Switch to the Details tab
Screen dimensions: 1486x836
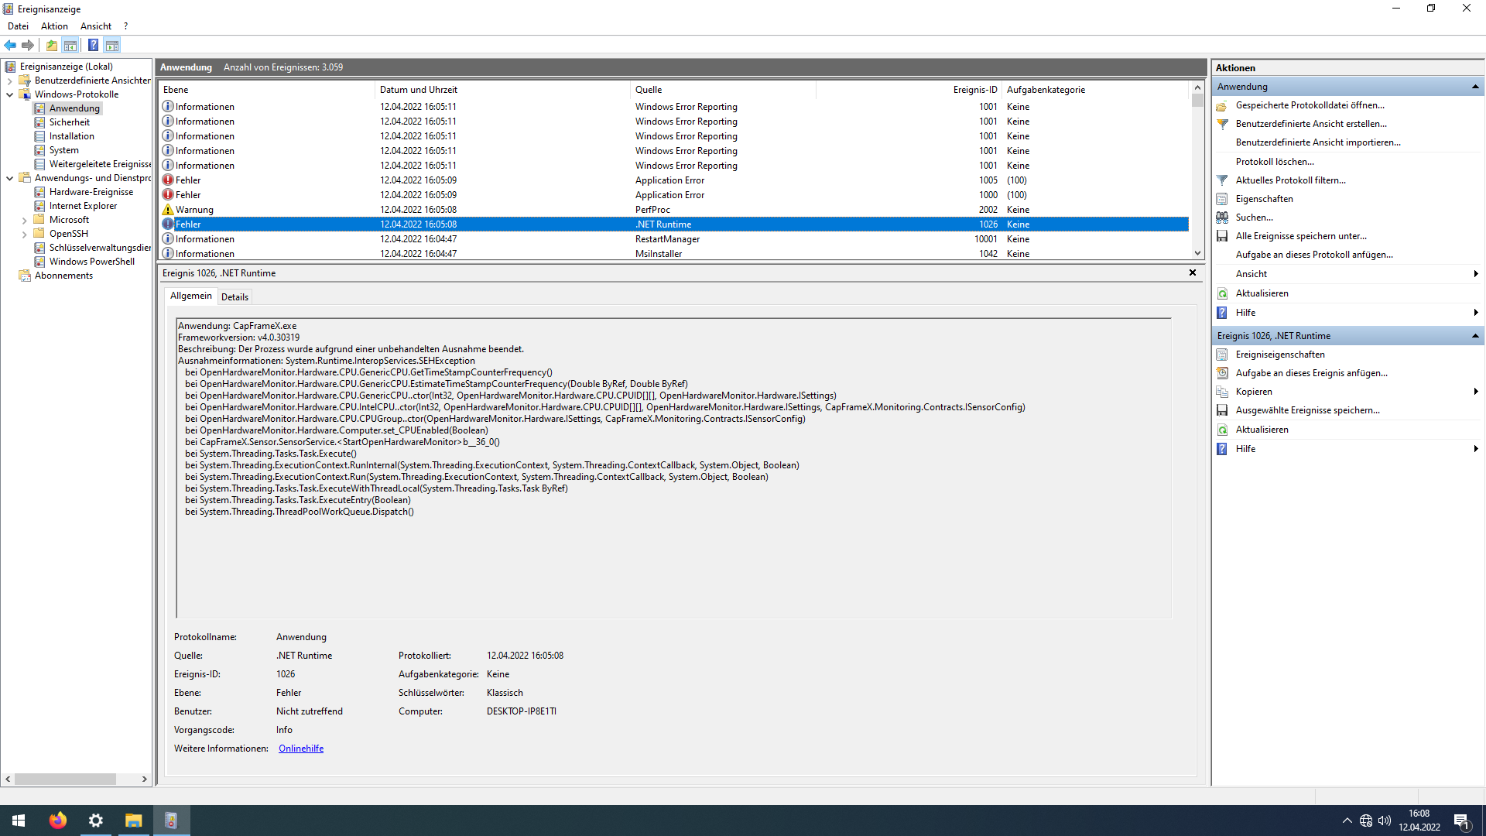pyautogui.click(x=235, y=296)
